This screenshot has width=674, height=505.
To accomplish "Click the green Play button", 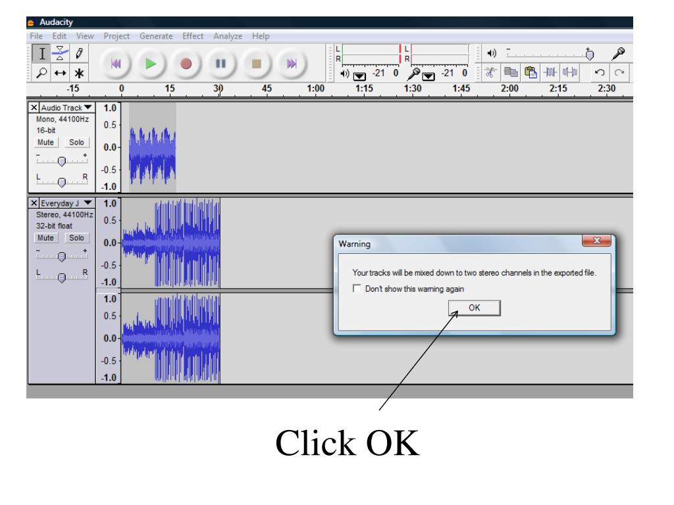I will coord(151,64).
